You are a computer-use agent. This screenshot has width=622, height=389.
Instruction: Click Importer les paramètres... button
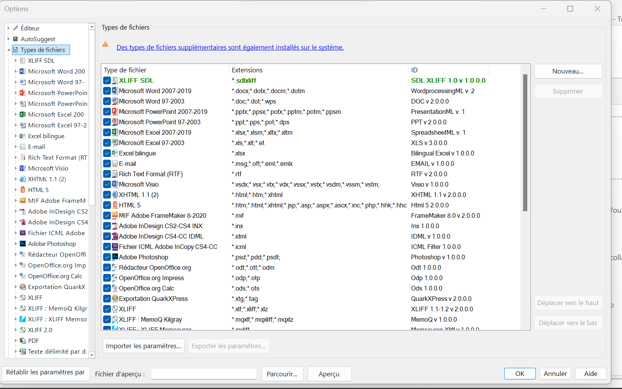(144, 346)
